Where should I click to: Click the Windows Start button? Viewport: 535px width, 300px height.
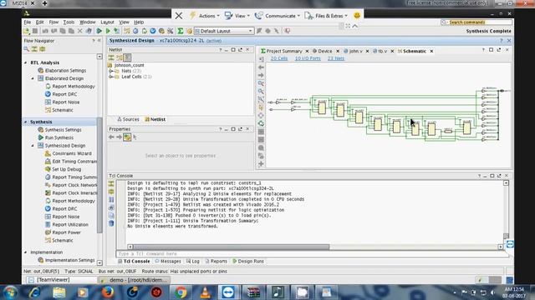point(10,292)
